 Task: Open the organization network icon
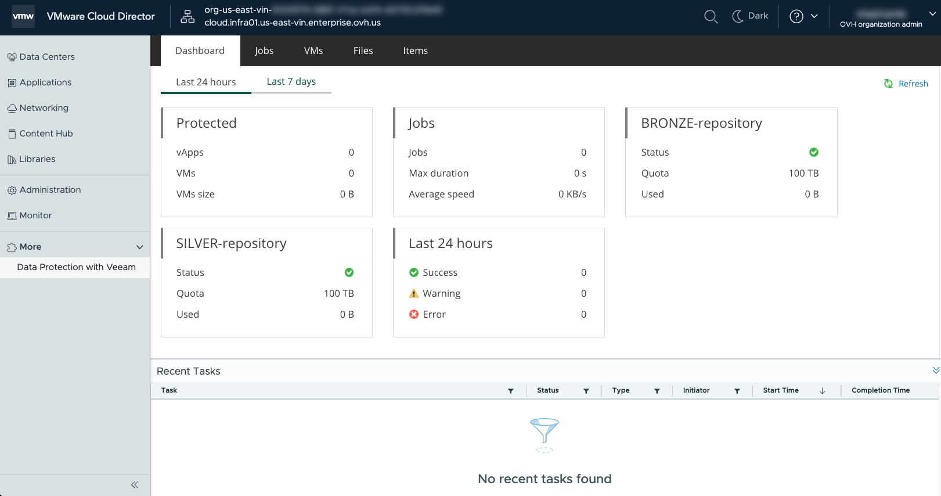188,16
